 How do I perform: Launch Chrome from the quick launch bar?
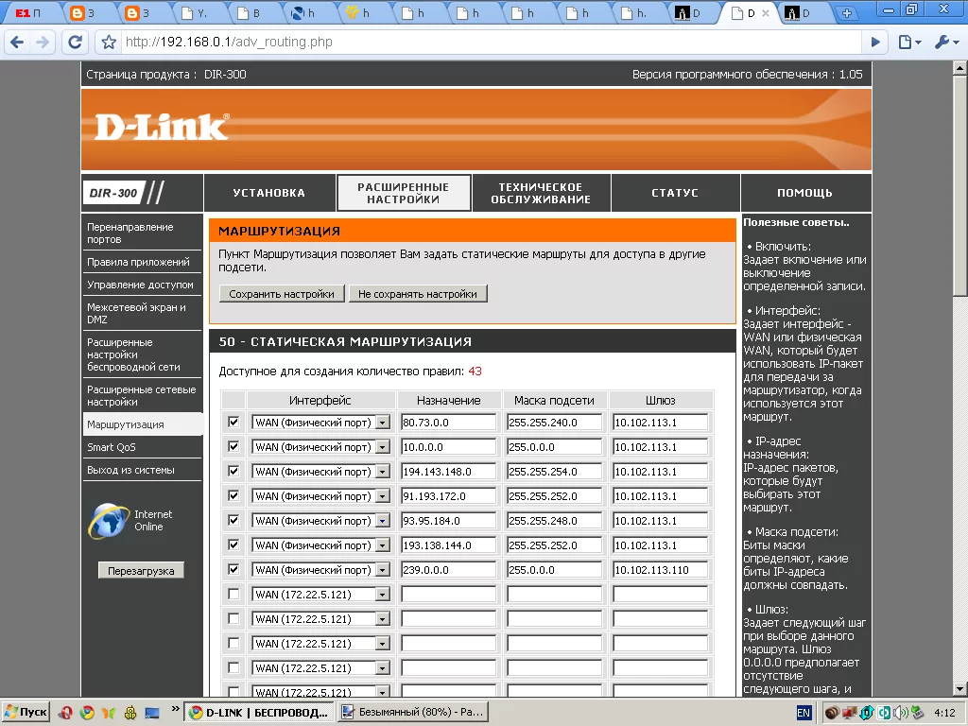coord(87,713)
